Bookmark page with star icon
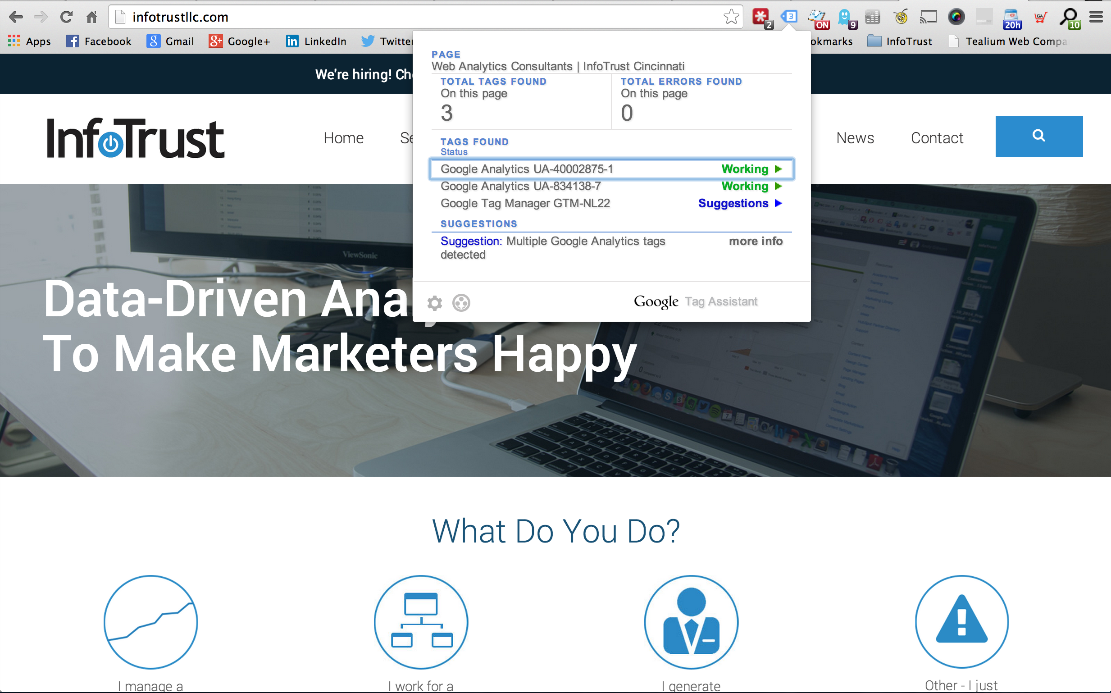The height and width of the screenshot is (693, 1111). [731, 17]
